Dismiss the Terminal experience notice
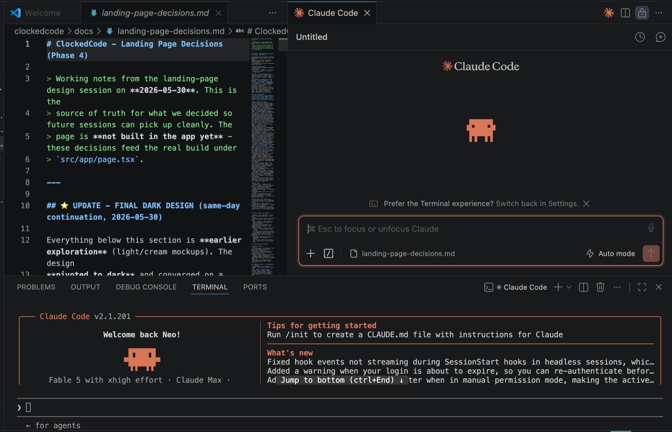 (x=586, y=203)
